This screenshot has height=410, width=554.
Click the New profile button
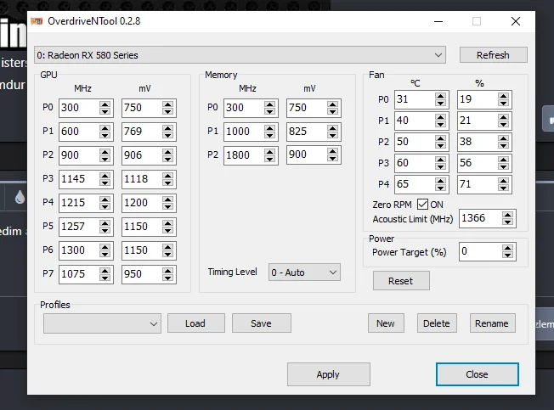coord(386,323)
